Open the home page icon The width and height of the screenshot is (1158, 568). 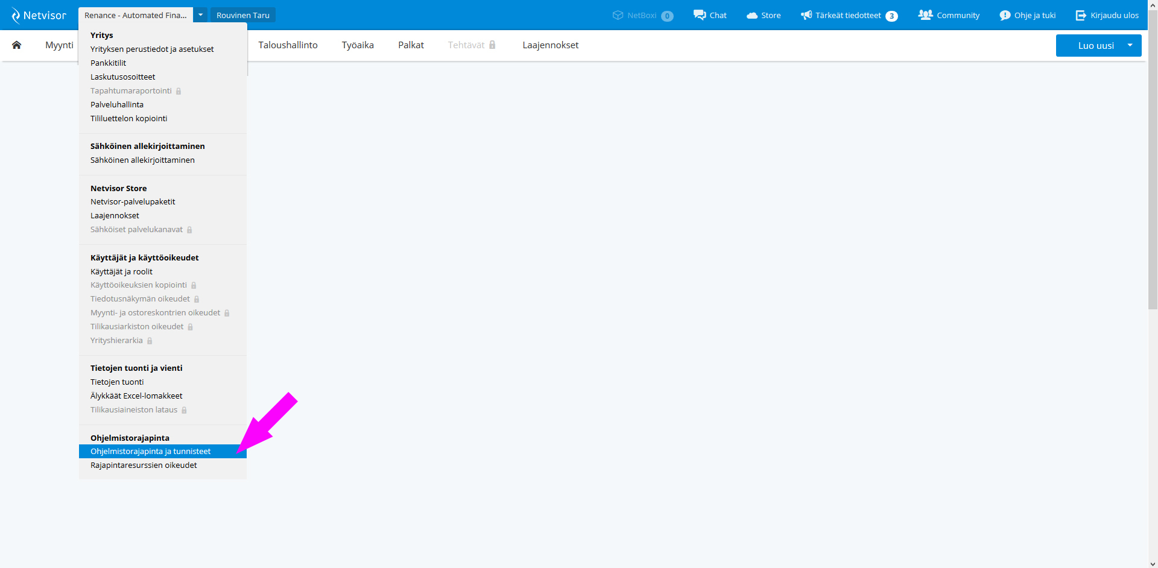[17, 45]
